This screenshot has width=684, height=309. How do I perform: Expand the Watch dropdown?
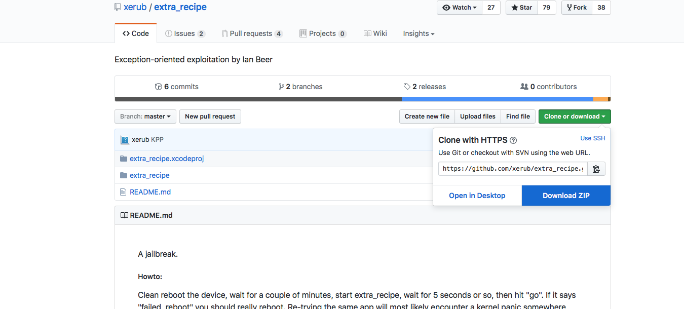click(460, 8)
